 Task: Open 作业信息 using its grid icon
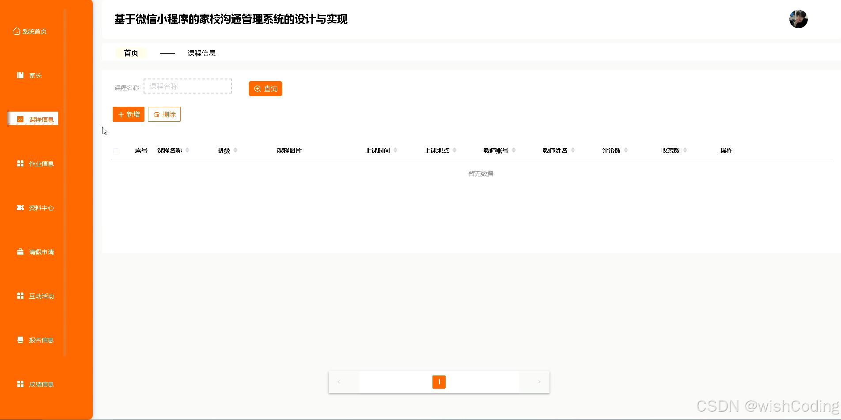[20, 163]
